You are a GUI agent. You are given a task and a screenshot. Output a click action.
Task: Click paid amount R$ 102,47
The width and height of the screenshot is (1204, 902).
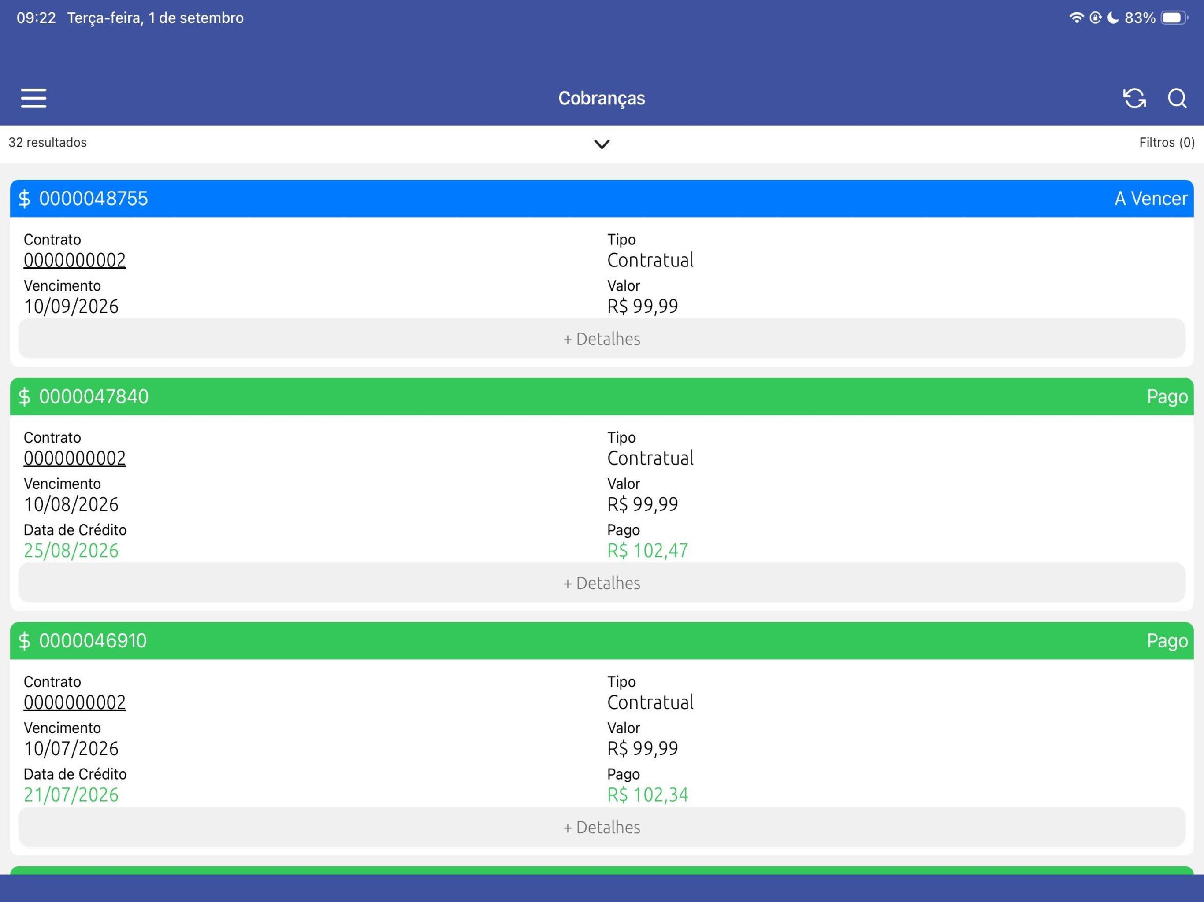(648, 551)
